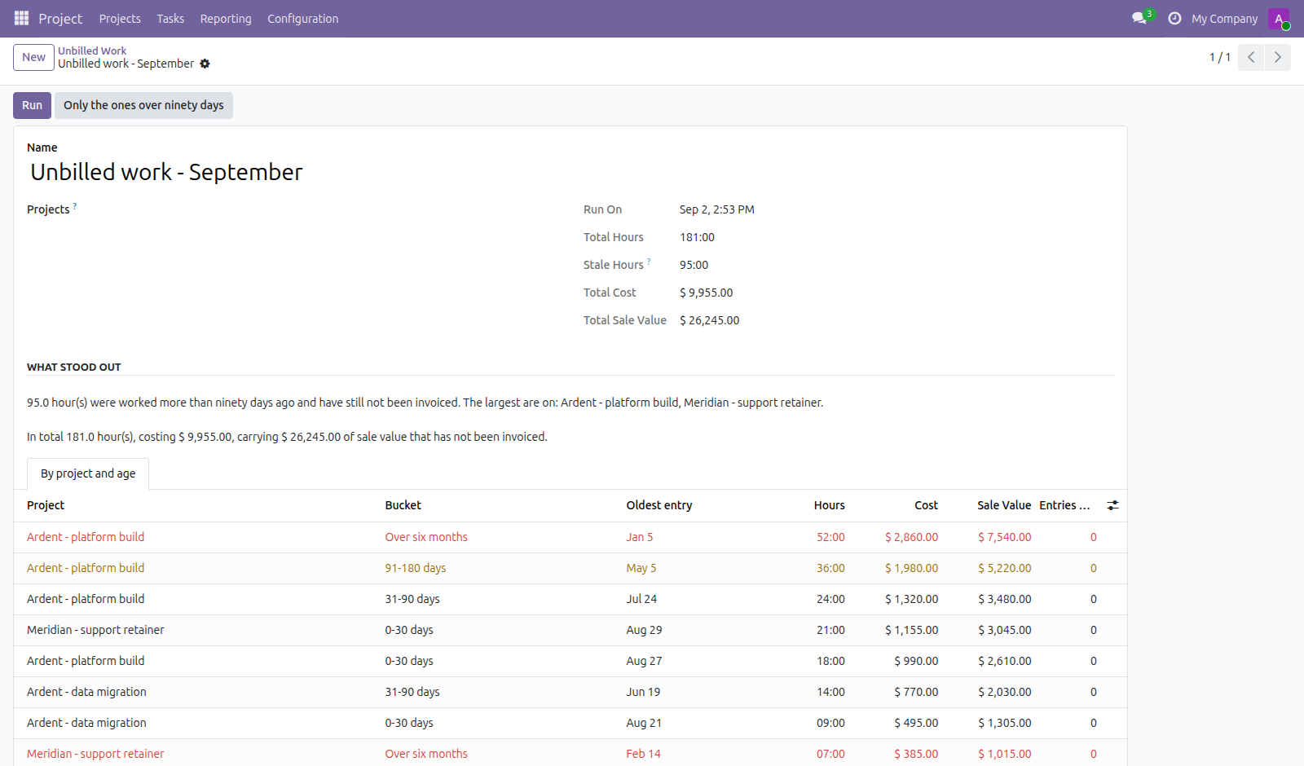Viewport: 1304px width, 766px height.
Task: Open the activities clock icon
Action: pyautogui.click(x=1174, y=18)
